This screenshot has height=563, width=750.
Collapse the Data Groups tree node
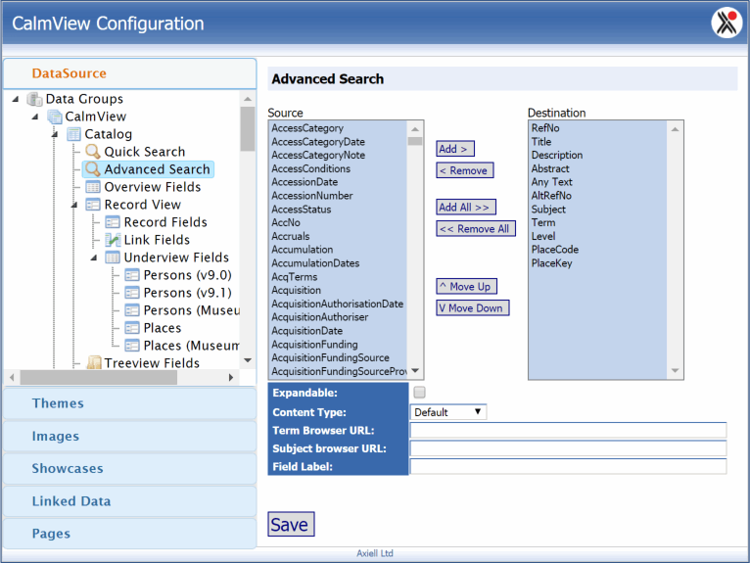pos(16,99)
